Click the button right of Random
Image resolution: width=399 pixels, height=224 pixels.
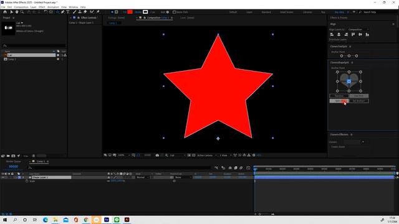[359, 96]
